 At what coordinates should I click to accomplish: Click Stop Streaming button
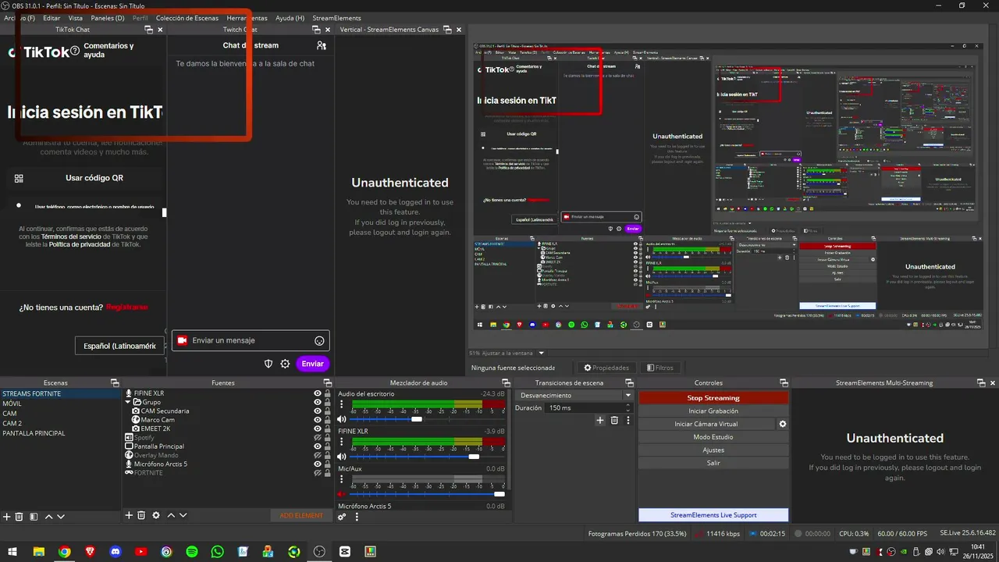[x=713, y=398]
